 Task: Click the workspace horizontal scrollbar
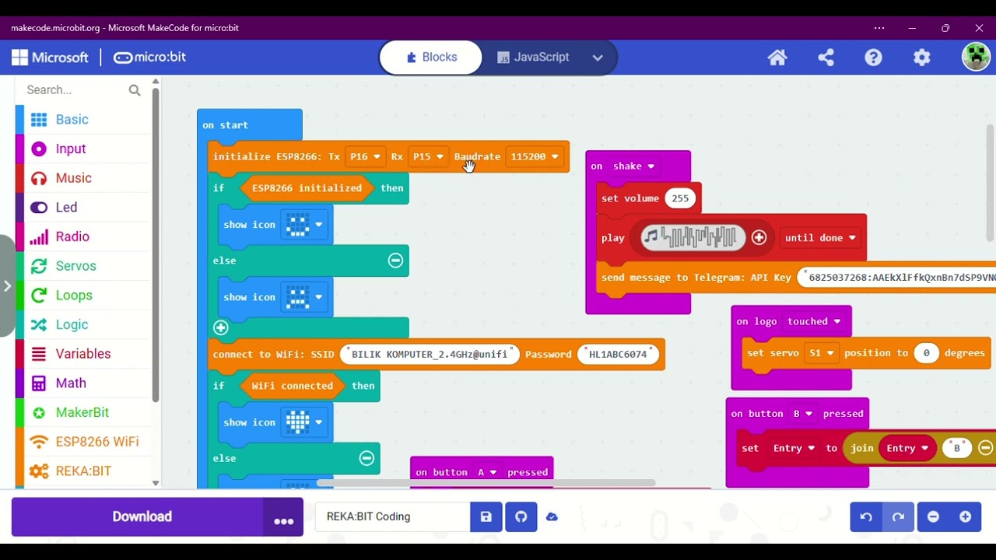(x=486, y=484)
